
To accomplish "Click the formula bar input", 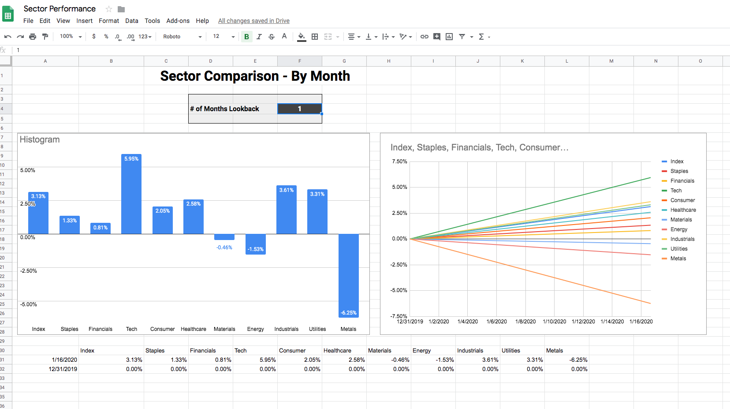I will (x=370, y=50).
